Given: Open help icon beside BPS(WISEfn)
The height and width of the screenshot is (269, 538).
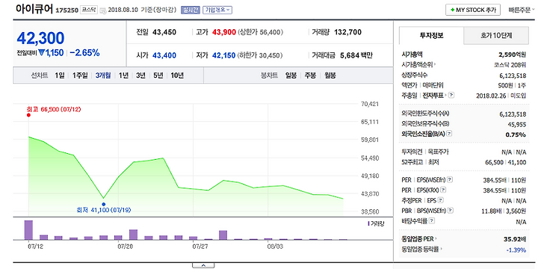Looking at the screenshot, I should click(x=450, y=210).
